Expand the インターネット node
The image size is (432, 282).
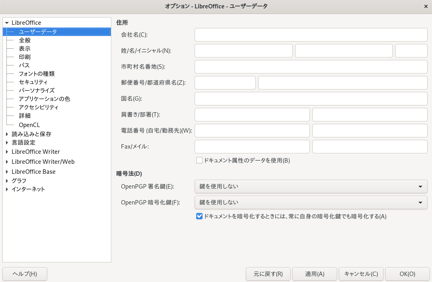tap(7, 189)
